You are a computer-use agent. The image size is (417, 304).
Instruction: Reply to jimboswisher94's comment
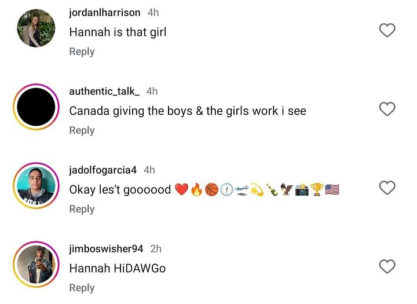[x=82, y=288]
